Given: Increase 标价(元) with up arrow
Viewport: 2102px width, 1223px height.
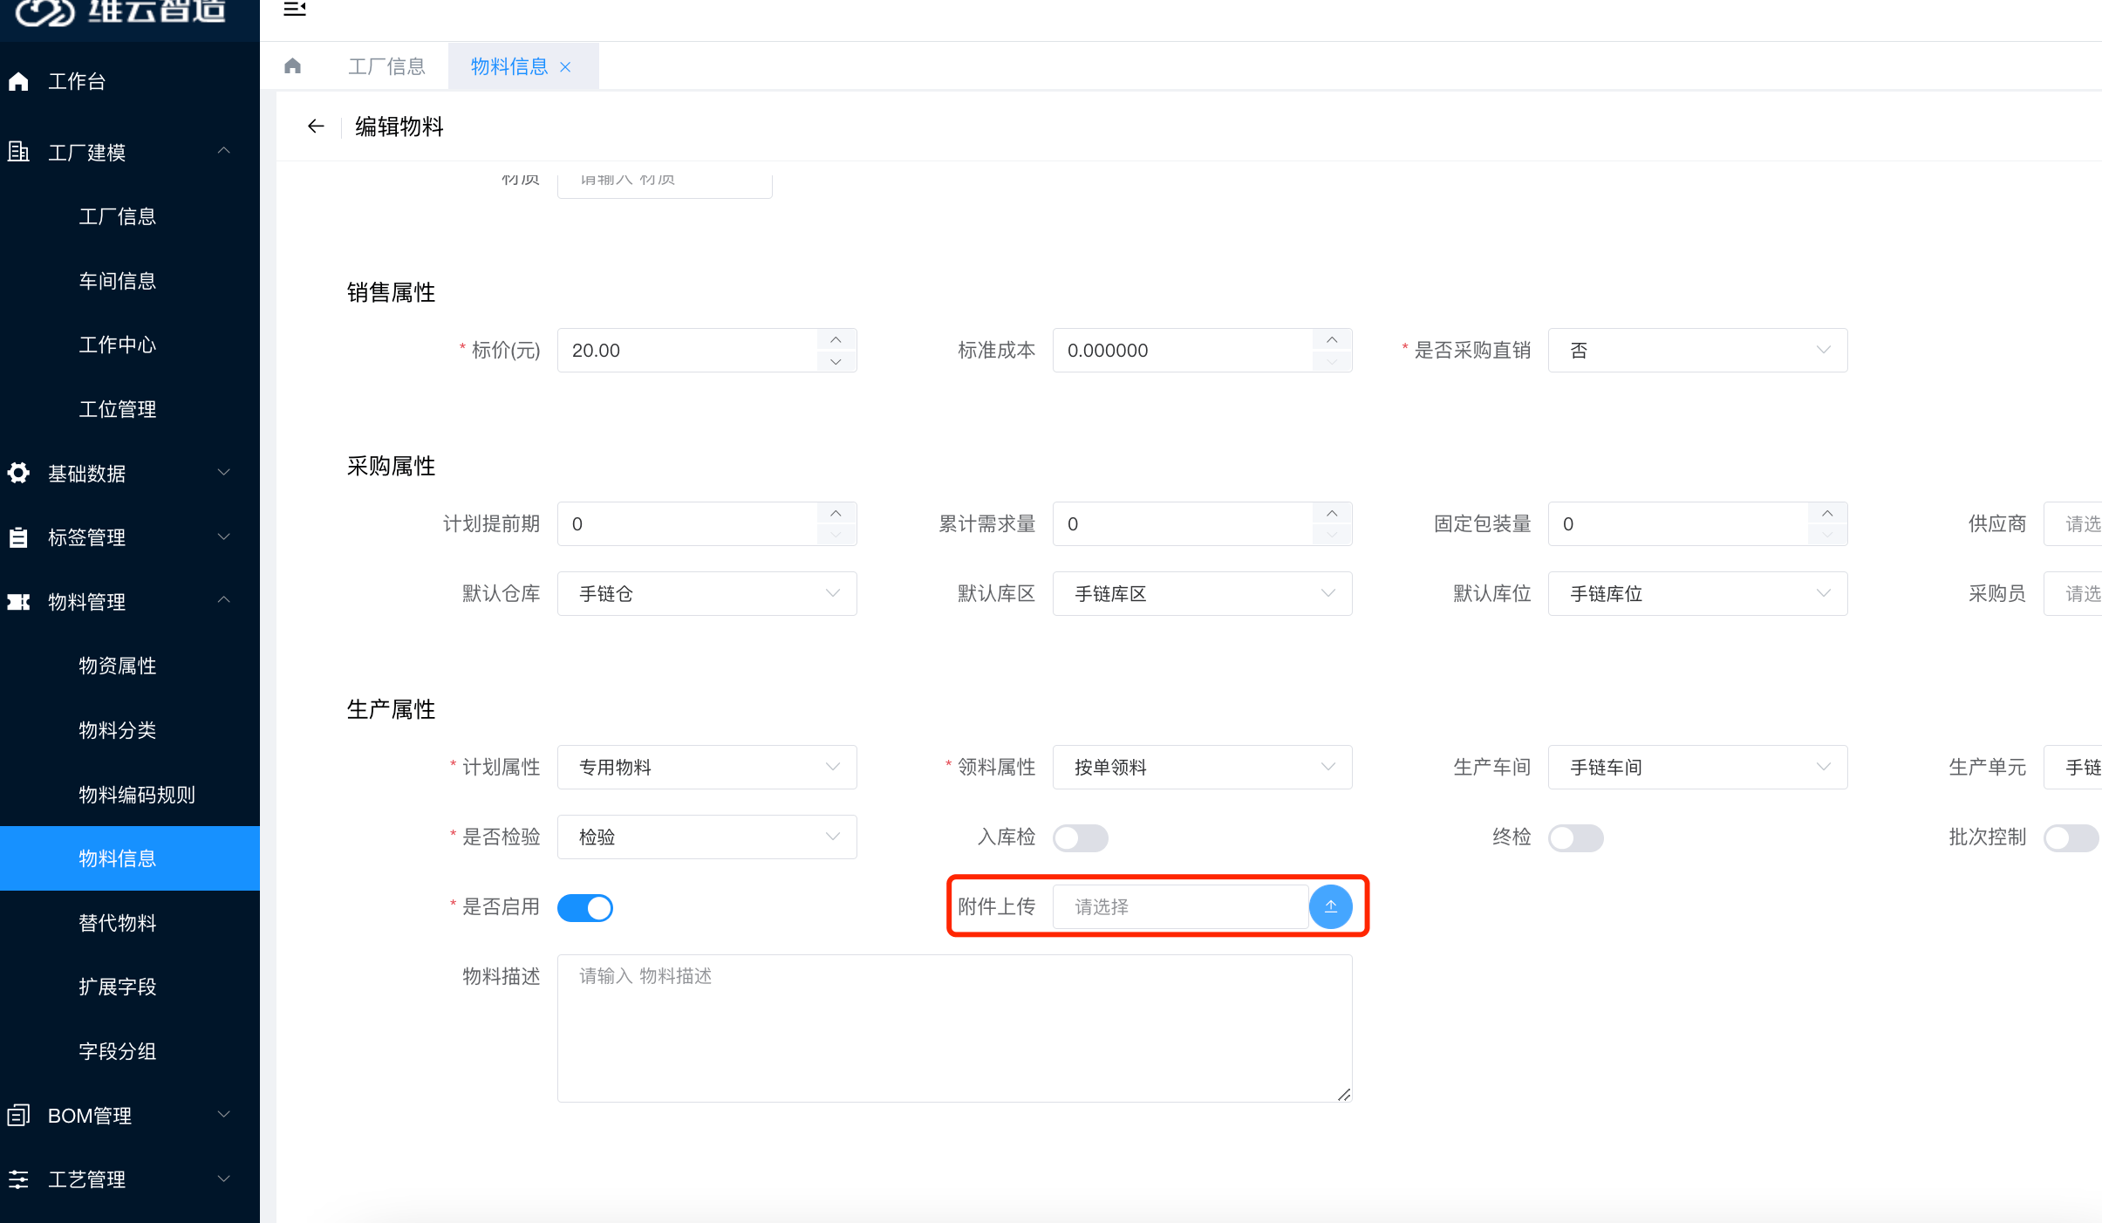Looking at the screenshot, I should [x=836, y=339].
